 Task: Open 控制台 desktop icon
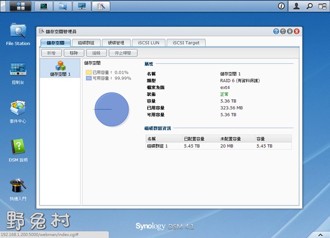click(18, 74)
